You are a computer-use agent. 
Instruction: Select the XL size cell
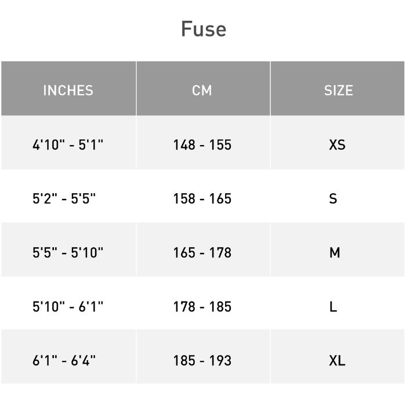click(337, 360)
